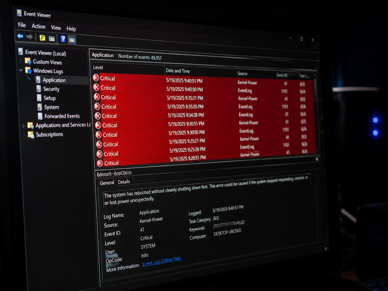This screenshot has width=388, height=291.
Task: Click the truncated Task C... column header
Action: click(x=304, y=76)
